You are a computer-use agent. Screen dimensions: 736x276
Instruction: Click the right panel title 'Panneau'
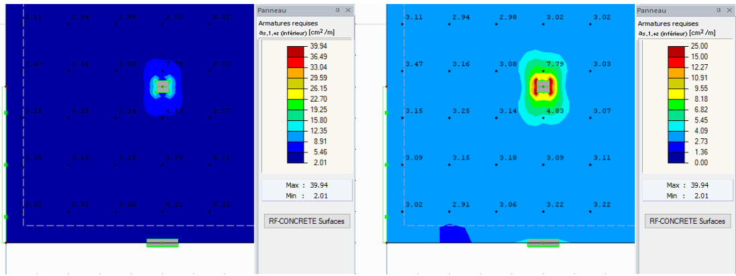652,10
